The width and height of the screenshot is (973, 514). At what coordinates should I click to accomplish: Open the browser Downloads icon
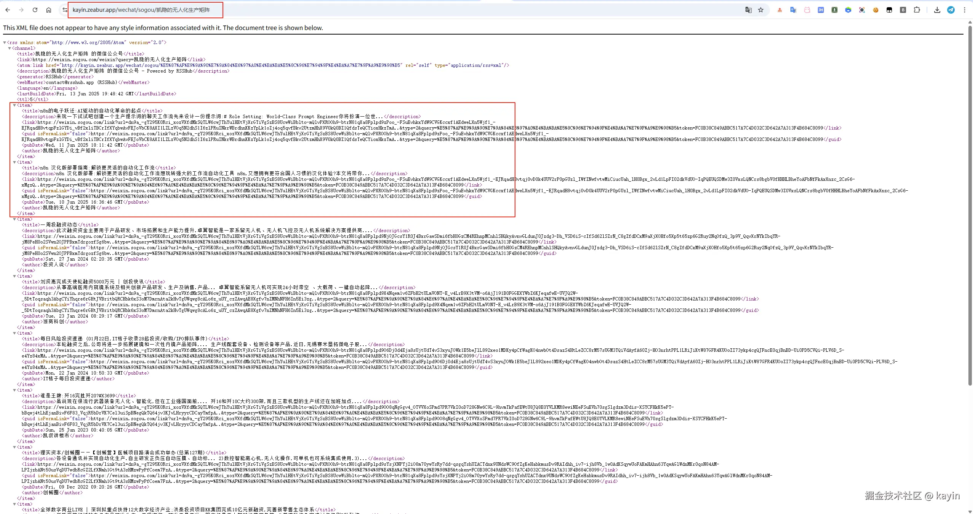pos(937,10)
